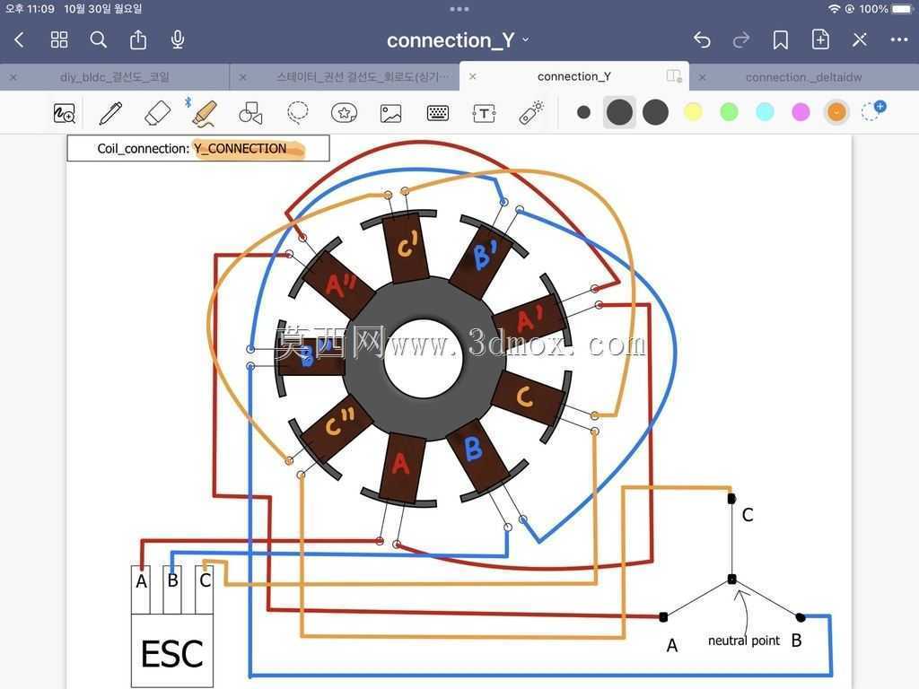Select the Text box tool
This screenshot has height=689, width=919.
pyautogui.click(x=484, y=114)
